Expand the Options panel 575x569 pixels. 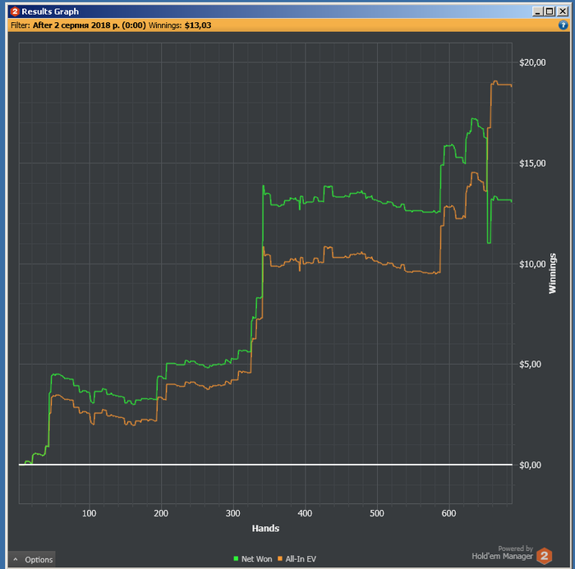pyautogui.click(x=32, y=559)
